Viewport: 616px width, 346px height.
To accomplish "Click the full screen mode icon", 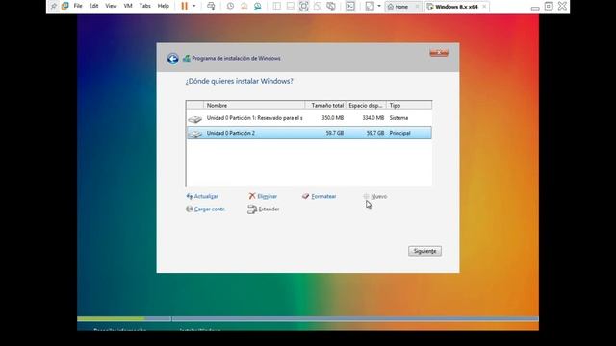I will pyautogui.click(x=304, y=6).
